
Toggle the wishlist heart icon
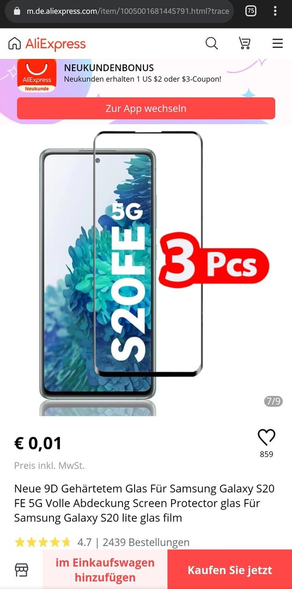[x=266, y=437]
